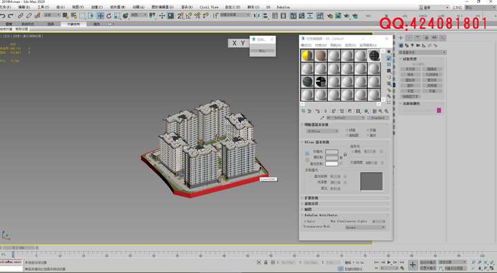The width and height of the screenshot is (497, 273).
Task: Activate the Unlink Selection tool
Action: click(x=29, y=16)
